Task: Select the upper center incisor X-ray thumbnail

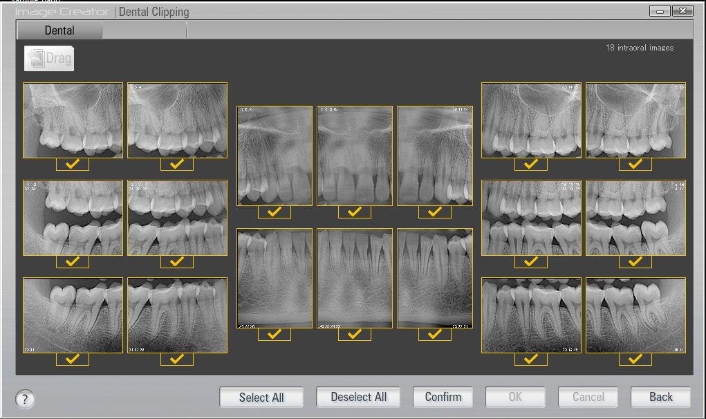Action: [355, 156]
